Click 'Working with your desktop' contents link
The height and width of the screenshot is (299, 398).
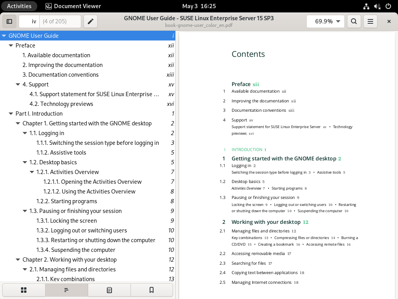click(266, 222)
